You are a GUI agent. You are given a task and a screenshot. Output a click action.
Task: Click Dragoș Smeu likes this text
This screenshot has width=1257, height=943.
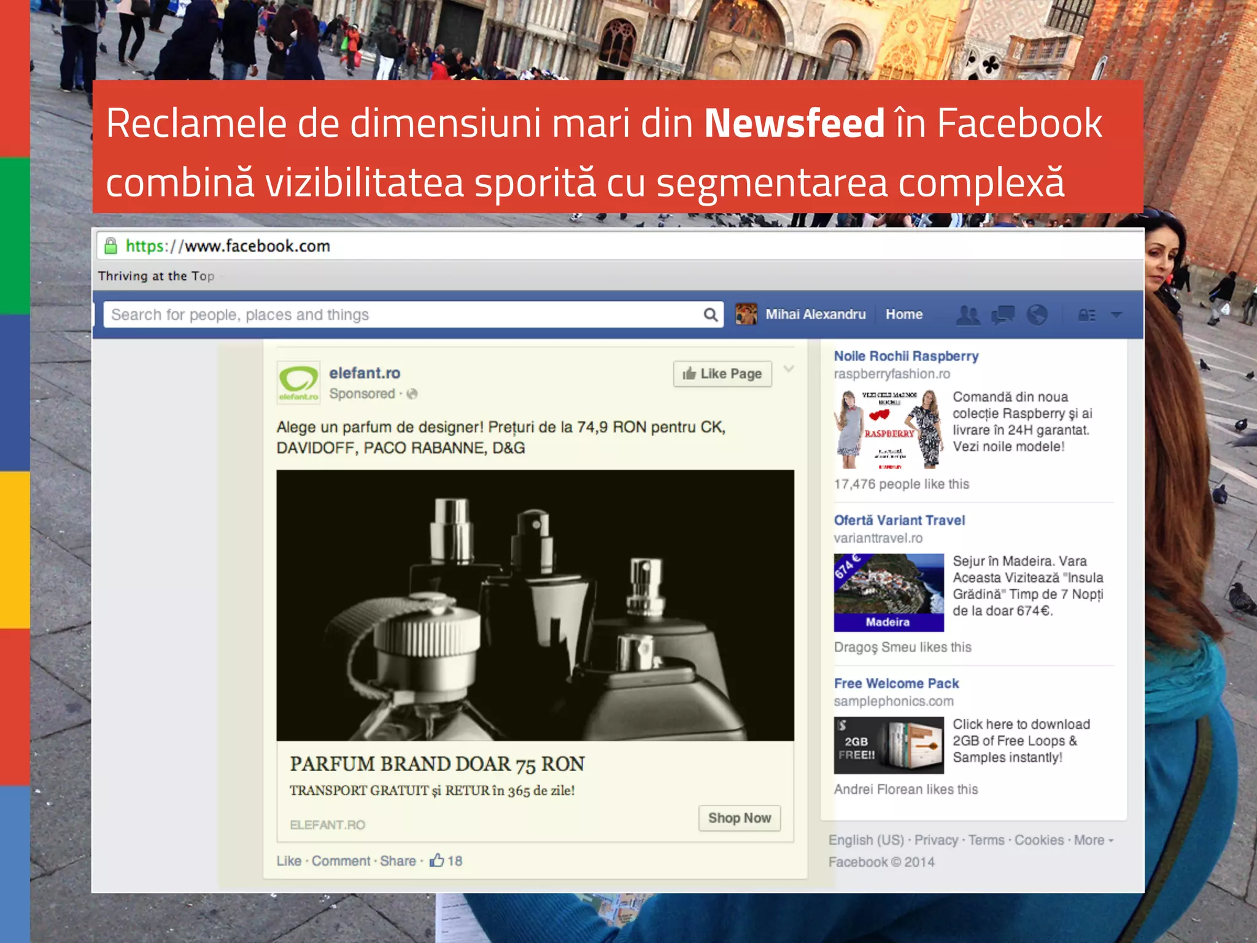[x=902, y=647]
